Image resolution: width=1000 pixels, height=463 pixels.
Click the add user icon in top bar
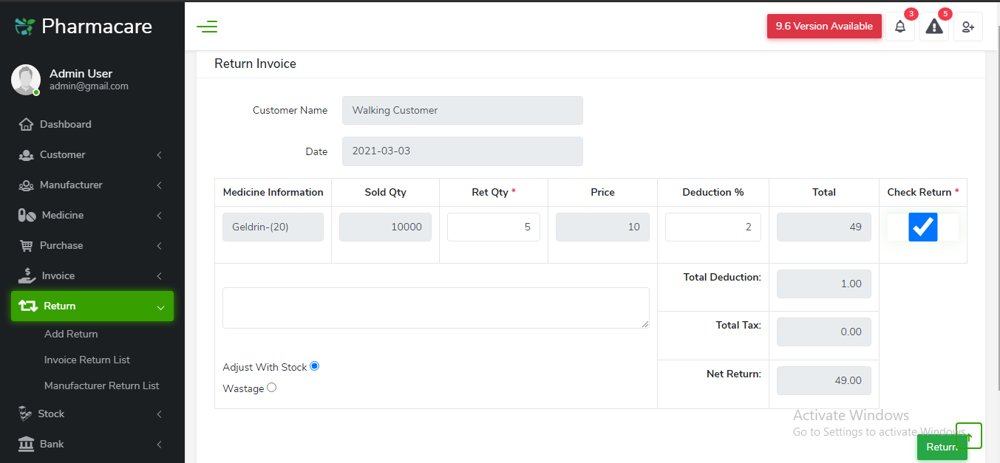pos(968,26)
